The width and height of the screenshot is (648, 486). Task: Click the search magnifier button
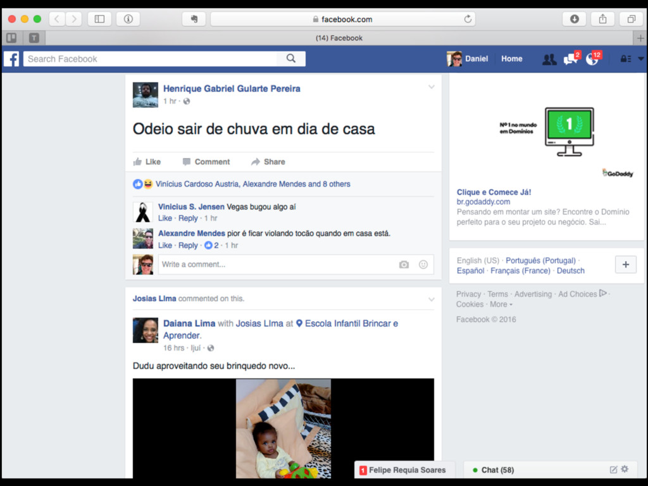(291, 59)
